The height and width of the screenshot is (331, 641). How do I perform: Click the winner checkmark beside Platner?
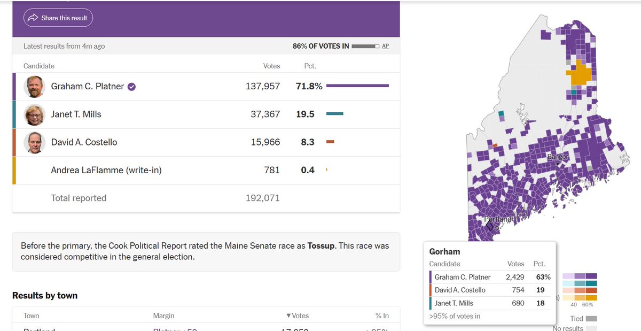coord(131,87)
